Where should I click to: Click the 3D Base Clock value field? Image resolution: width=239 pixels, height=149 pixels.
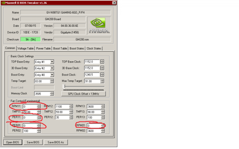92,68
